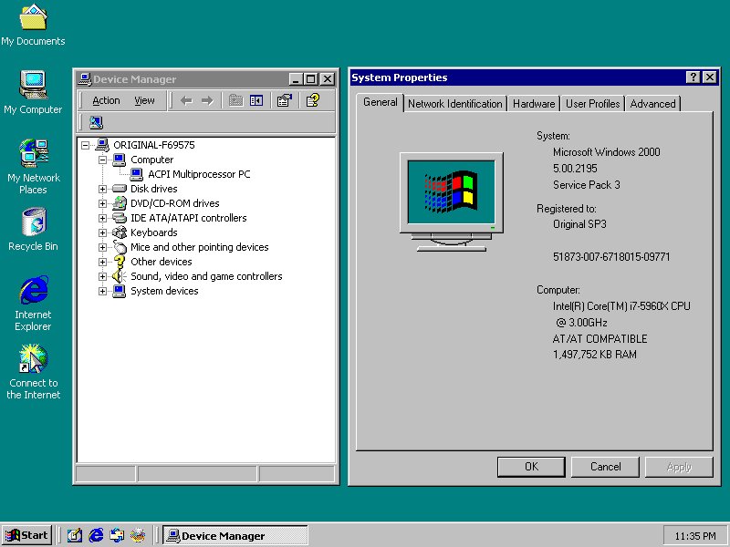This screenshot has width=730, height=547.
Task: Click the Sound controllers speaker icon
Action: (x=120, y=276)
